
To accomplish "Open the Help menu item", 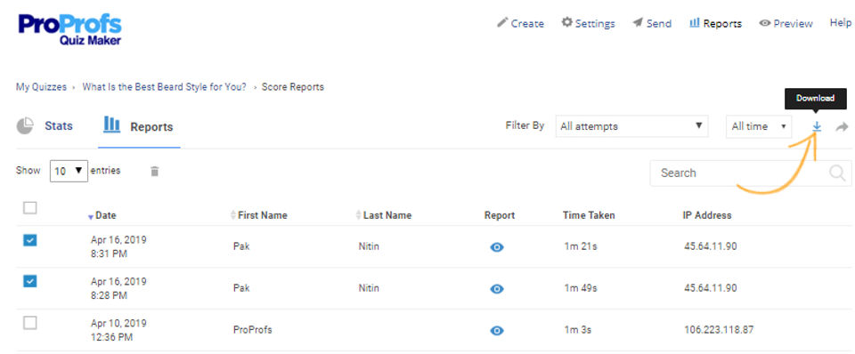I will (840, 23).
